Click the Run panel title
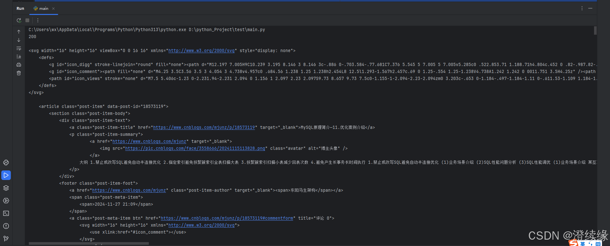Viewport: 610px width, 246px height. (20, 9)
